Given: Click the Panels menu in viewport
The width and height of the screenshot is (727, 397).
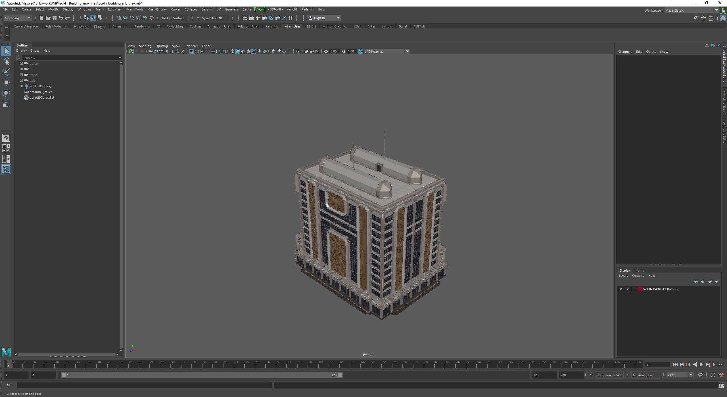Looking at the screenshot, I should coord(206,45).
